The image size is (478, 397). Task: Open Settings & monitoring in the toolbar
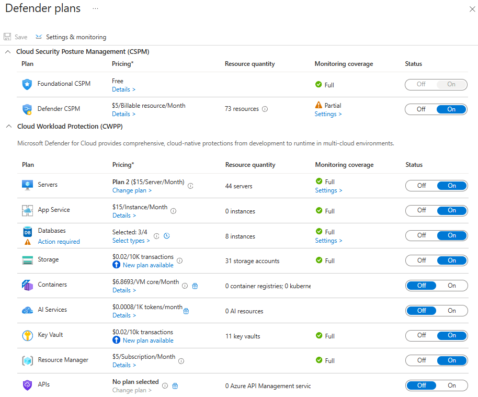pos(71,37)
